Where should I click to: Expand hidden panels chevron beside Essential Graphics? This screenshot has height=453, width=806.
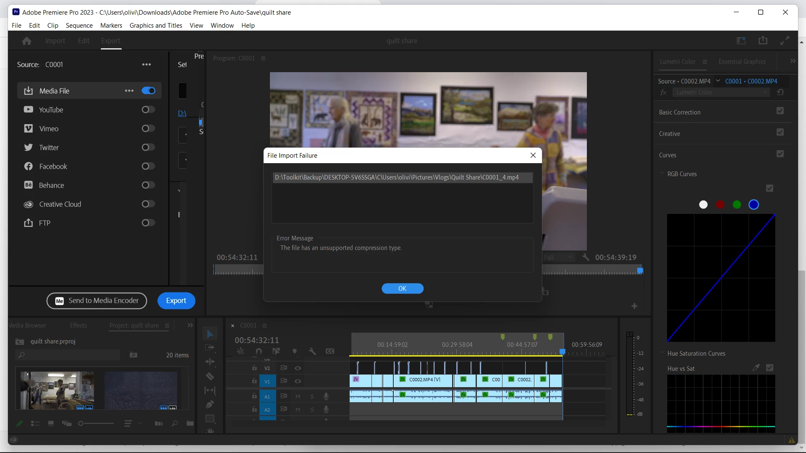793,61
